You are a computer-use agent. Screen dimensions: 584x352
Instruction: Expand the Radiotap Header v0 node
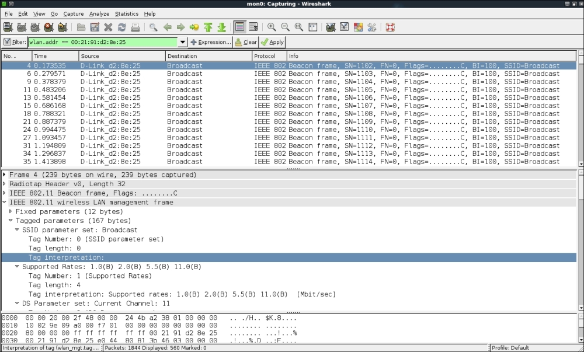[x=4, y=184]
